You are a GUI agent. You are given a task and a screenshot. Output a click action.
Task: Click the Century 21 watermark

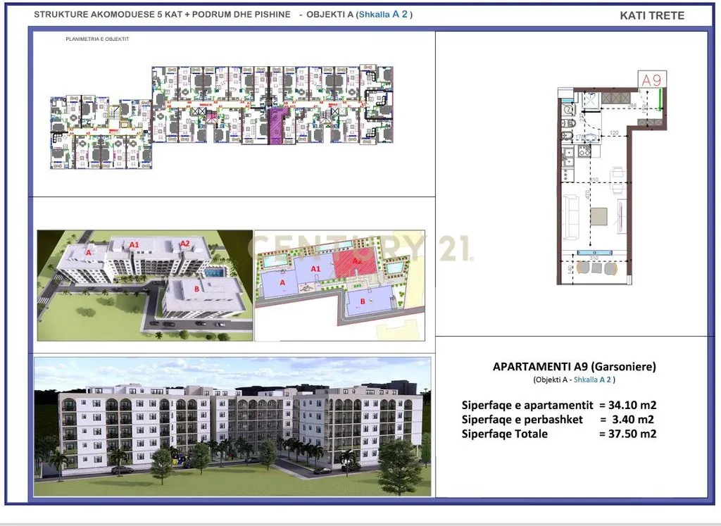coord(363,248)
